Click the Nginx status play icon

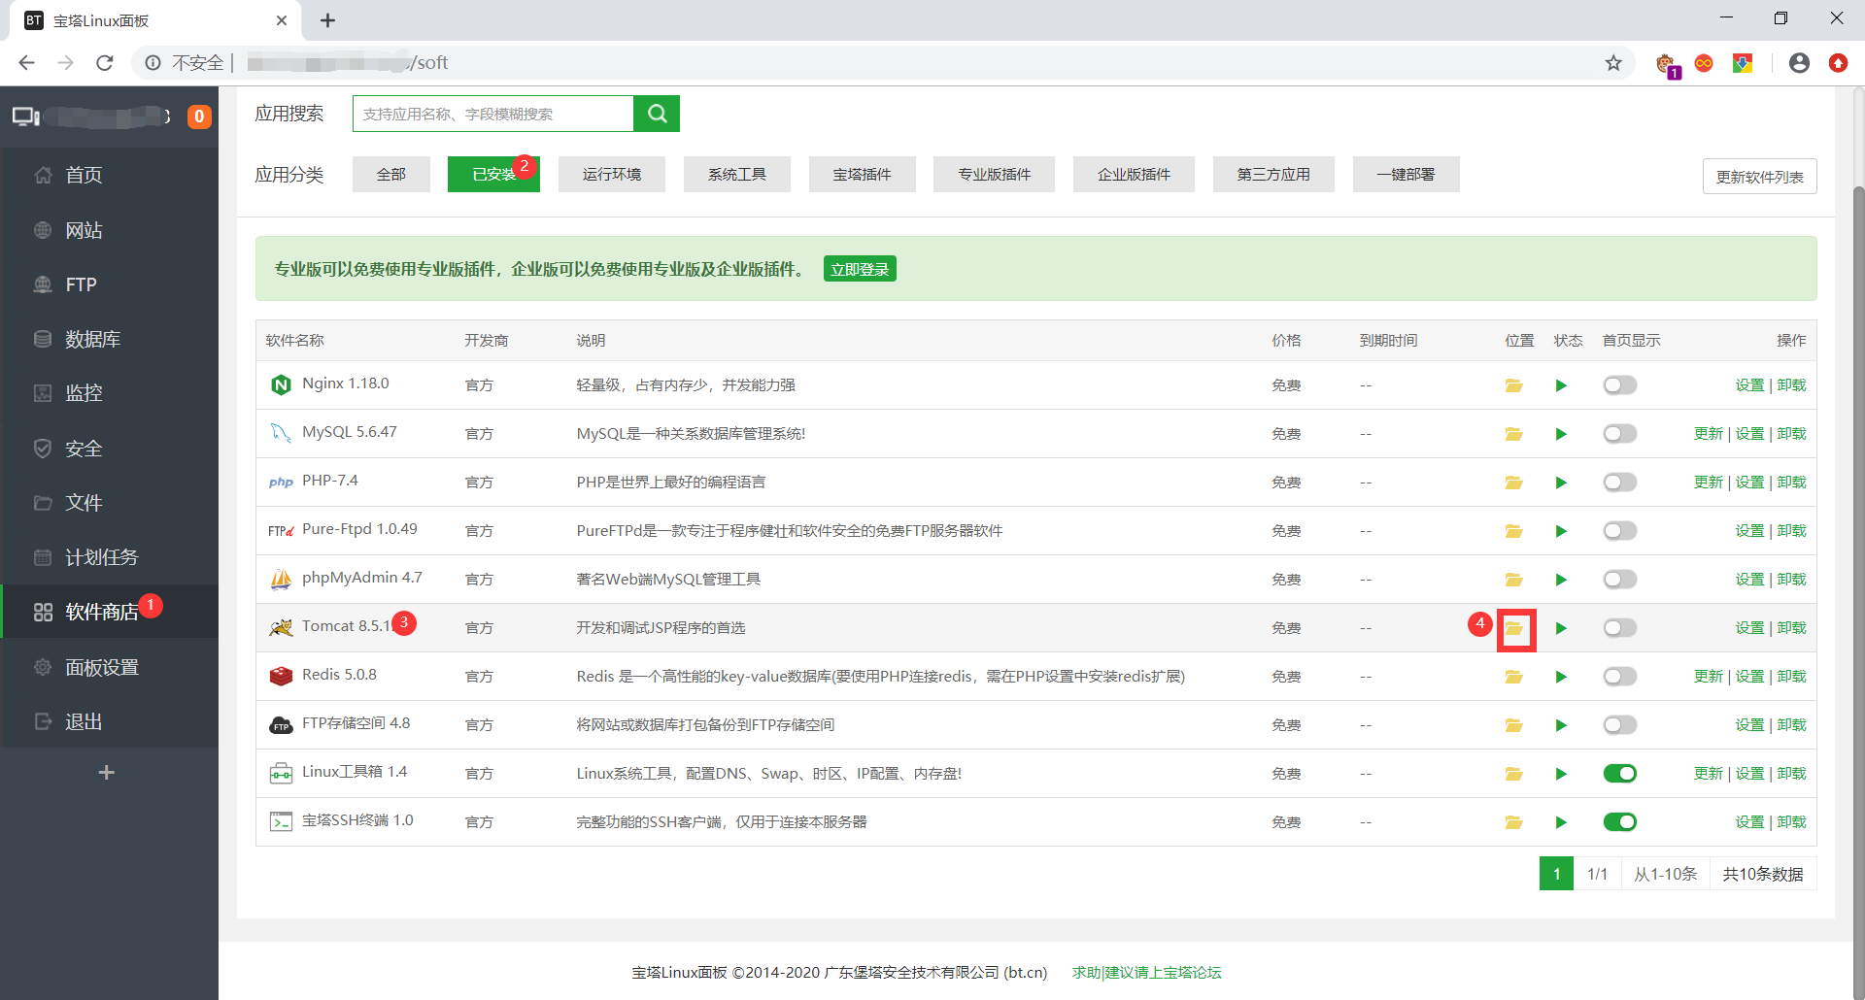tap(1561, 385)
